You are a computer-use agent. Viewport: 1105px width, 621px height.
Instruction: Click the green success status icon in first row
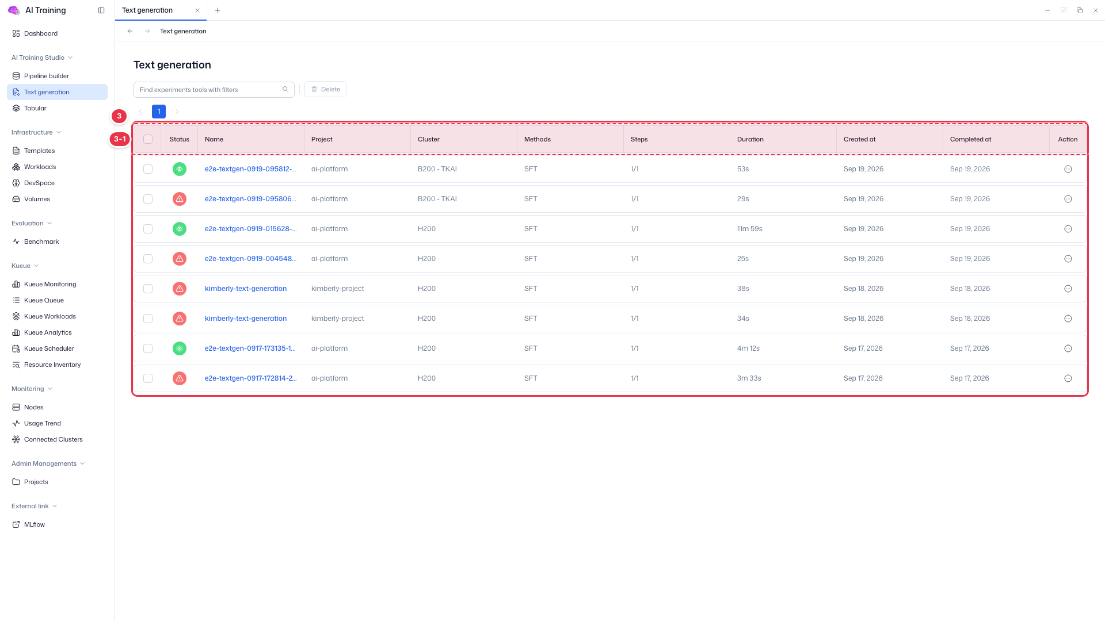(x=180, y=169)
